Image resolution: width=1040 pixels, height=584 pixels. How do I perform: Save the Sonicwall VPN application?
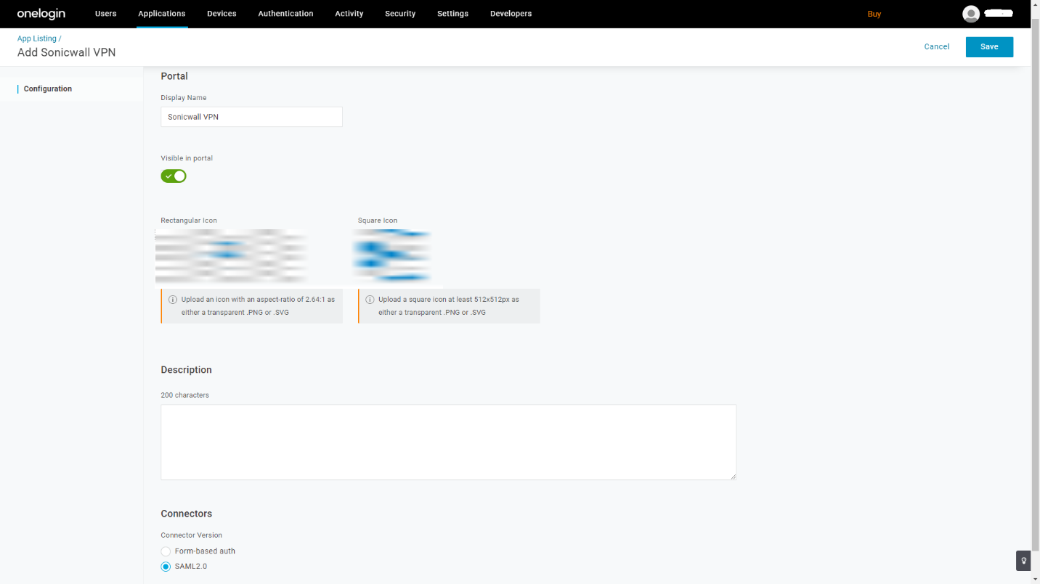point(988,46)
